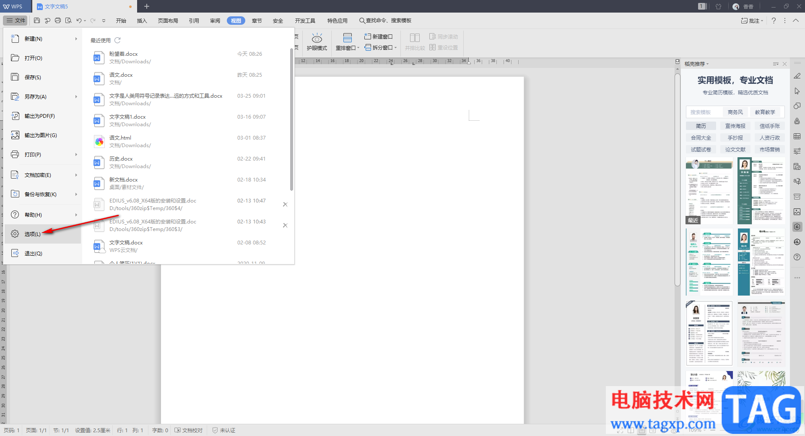Expand the Help (帮助) submenu
Viewport: 805px width, 436px height.
click(x=76, y=215)
